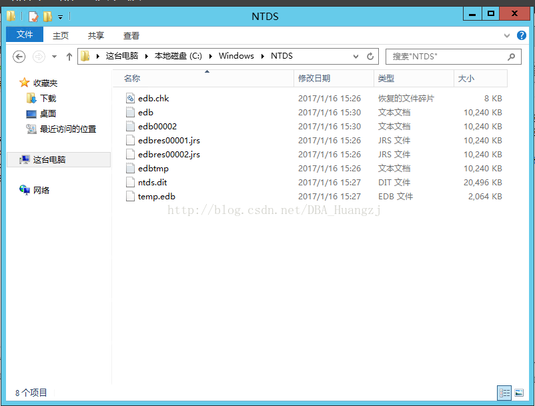This screenshot has height=406, width=535.
Task: Close the NTDS window
Action: point(514,14)
